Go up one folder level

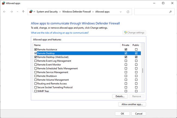[23, 12]
